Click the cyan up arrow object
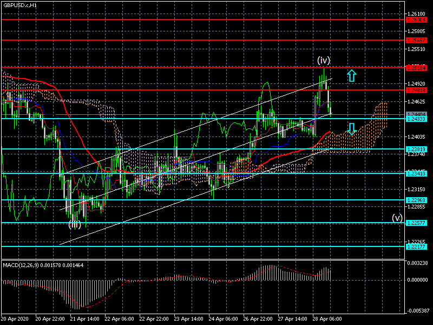433x325 pixels. pyautogui.click(x=351, y=76)
